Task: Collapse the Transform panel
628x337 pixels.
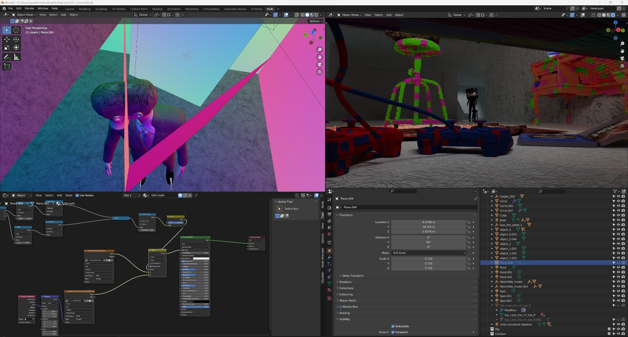Action: (x=345, y=215)
